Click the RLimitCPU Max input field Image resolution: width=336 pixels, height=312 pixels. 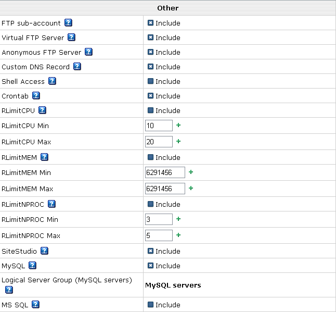[159, 142]
